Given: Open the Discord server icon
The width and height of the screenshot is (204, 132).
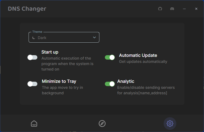Looking at the screenshot, I should pyautogui.click(x=172, y=9).
